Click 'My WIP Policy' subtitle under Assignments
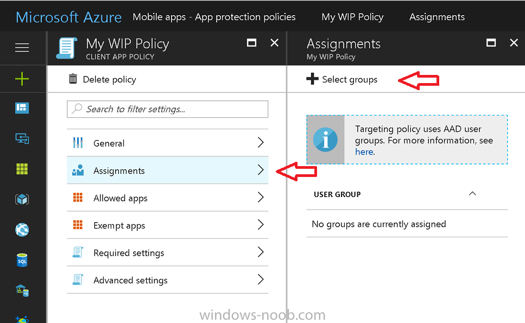 click(x=331, y=57)
